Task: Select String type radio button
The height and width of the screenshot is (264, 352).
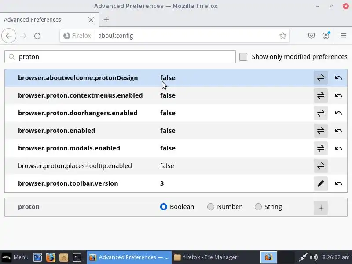Action: click(258, 207)
